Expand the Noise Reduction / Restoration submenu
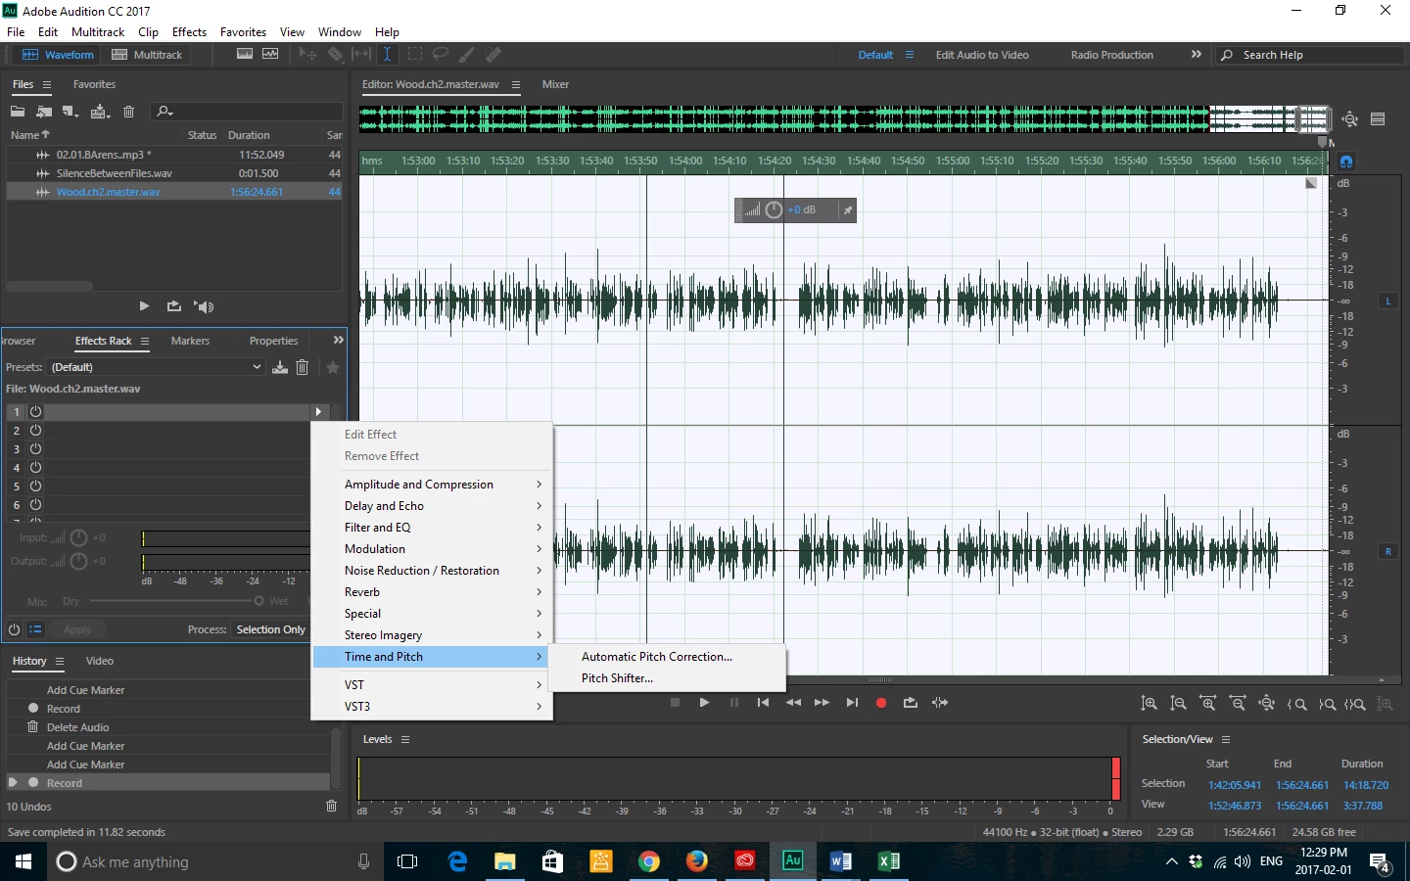Screen dimensions: 1410x881 432,571
